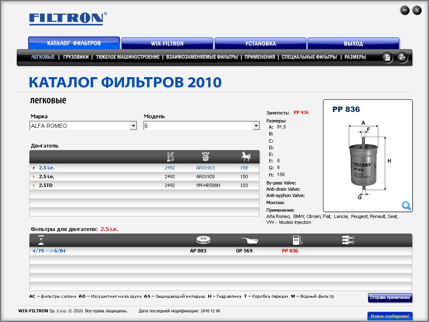The height and width of the screenshot is (322, 429).
Task: Open the Модель model dropdown
Action: (256, 126)
